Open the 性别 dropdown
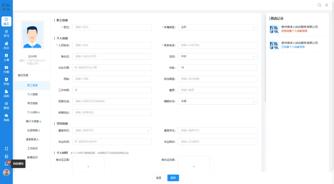 coord(217,56)
